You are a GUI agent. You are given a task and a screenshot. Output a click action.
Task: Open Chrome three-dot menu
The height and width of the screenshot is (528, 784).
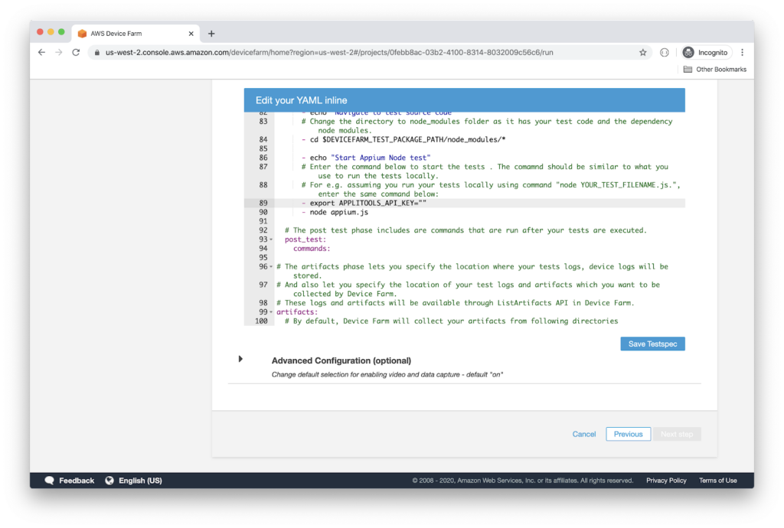click(742, 53)
